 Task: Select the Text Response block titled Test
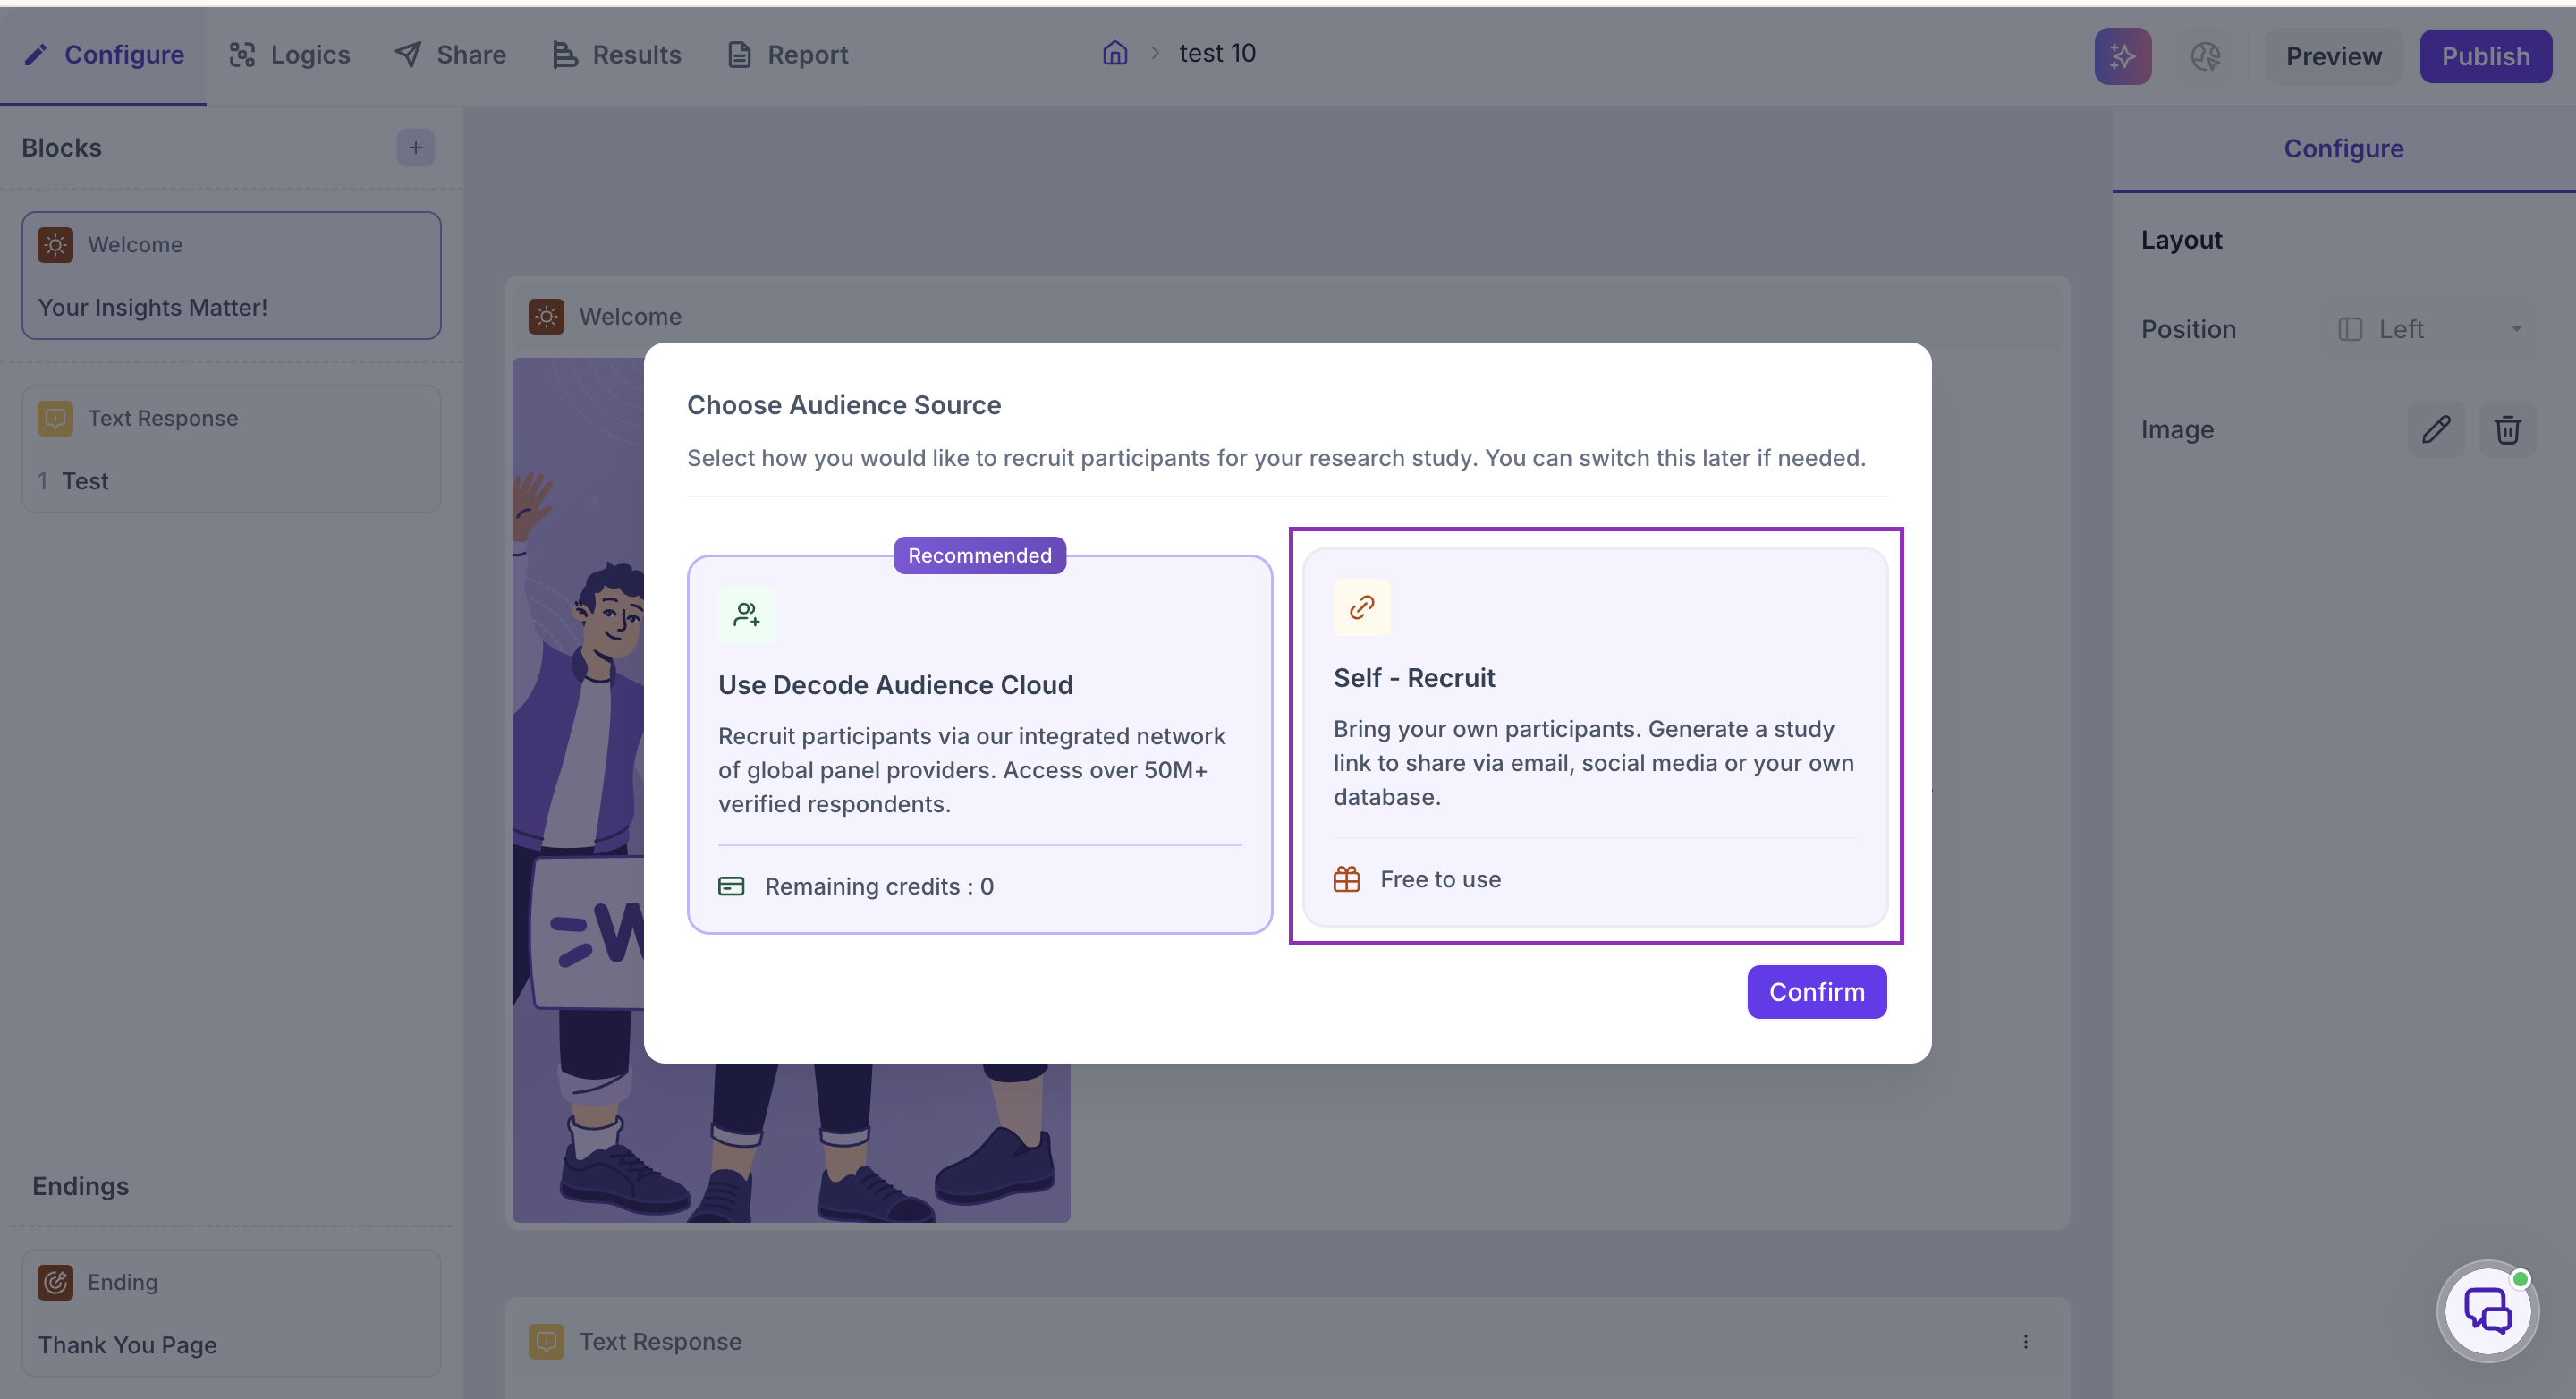point(231,449)
